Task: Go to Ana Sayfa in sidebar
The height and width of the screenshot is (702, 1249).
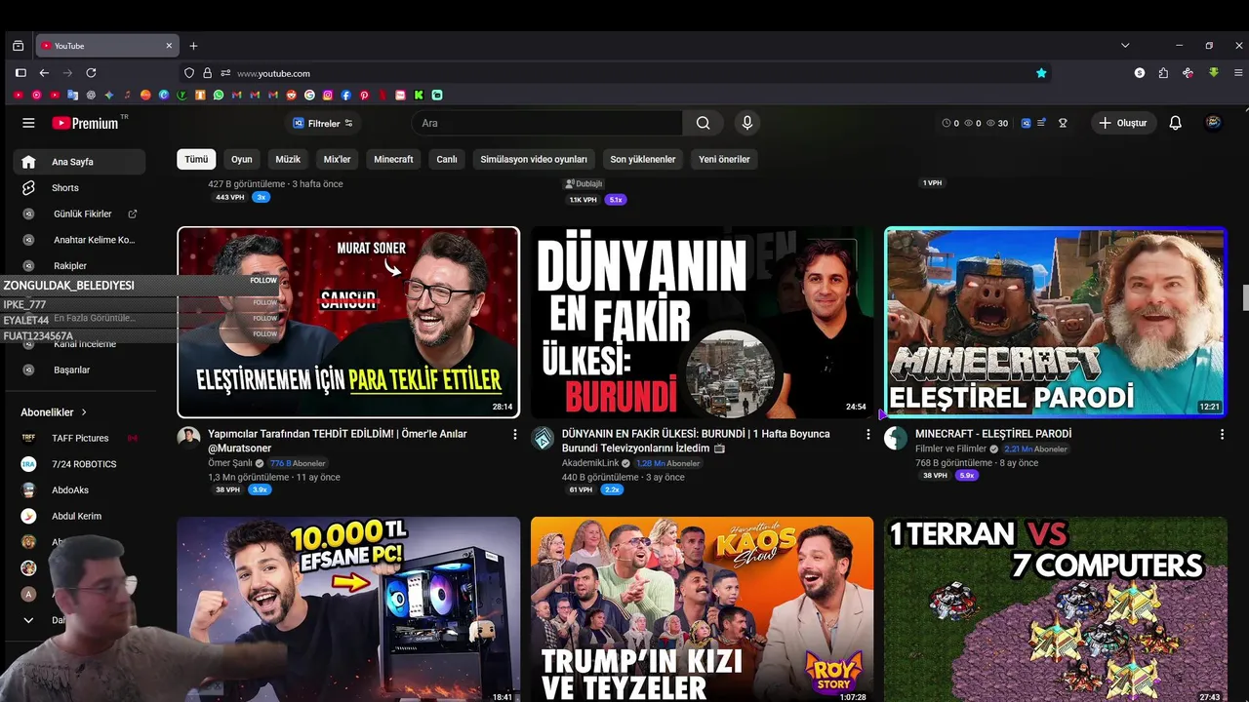Action: 79,162
